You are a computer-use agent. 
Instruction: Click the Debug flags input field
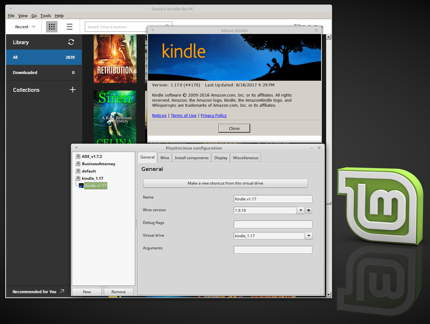pyautogui.click(x=273, y=224)
